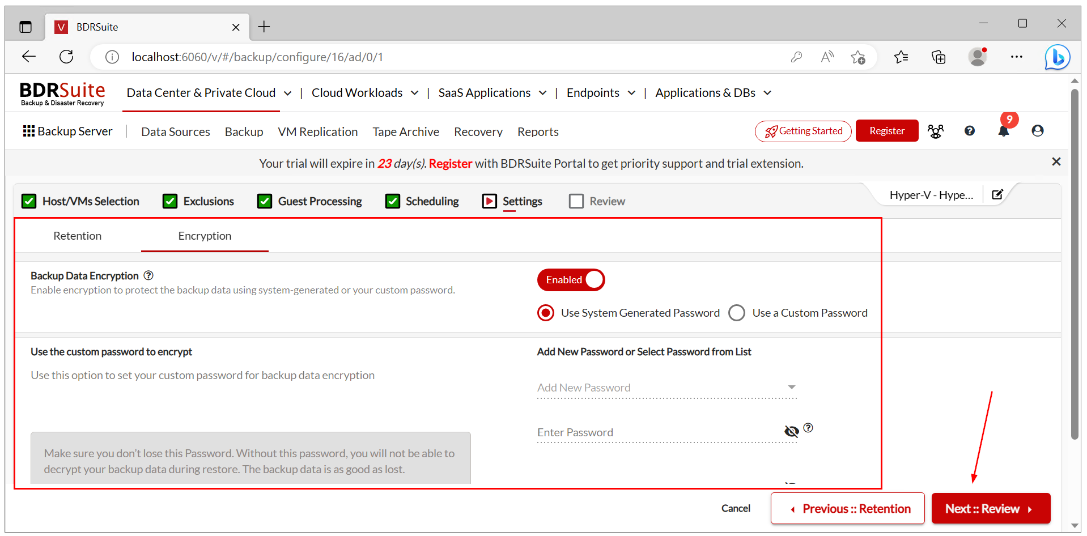
Task: Open the Bing chat sidebar icon
Action: (x=1057, y=57)
